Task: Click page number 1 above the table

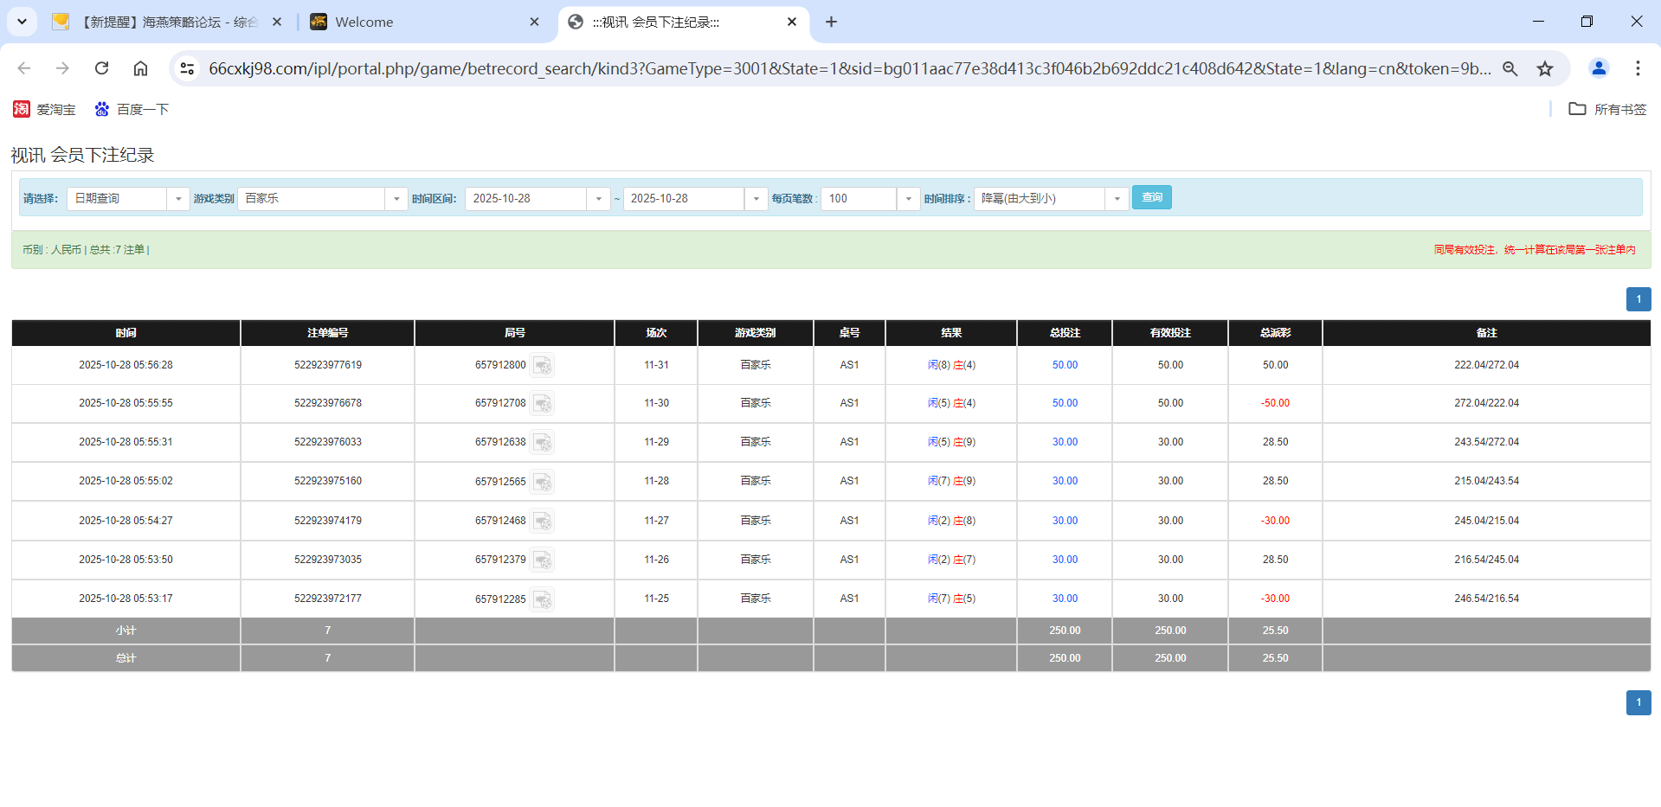Action: pyautogui.click(x=1638, y=298)
